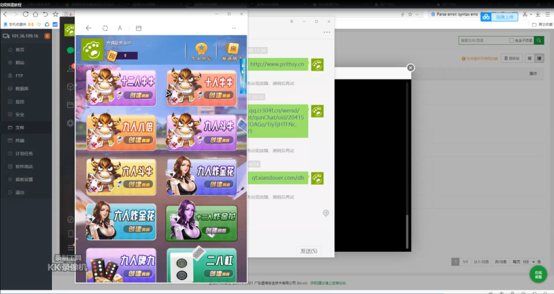Switch to list view of files

[x=539, y=58]
